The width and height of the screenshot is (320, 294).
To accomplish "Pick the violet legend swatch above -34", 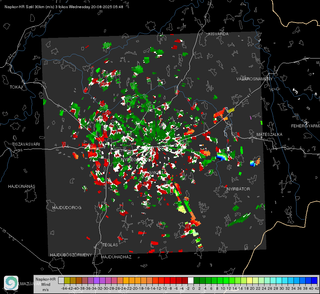I will coord(96,280).
